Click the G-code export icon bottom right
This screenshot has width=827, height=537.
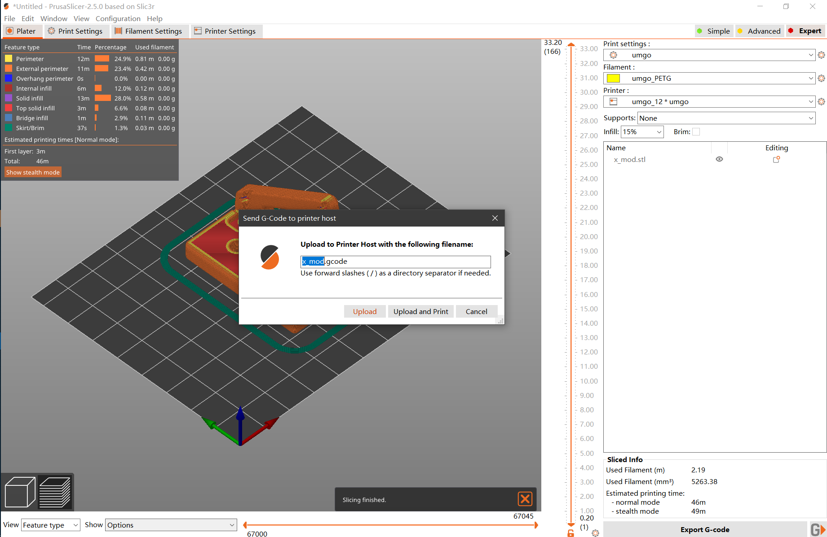coord(818,529)
